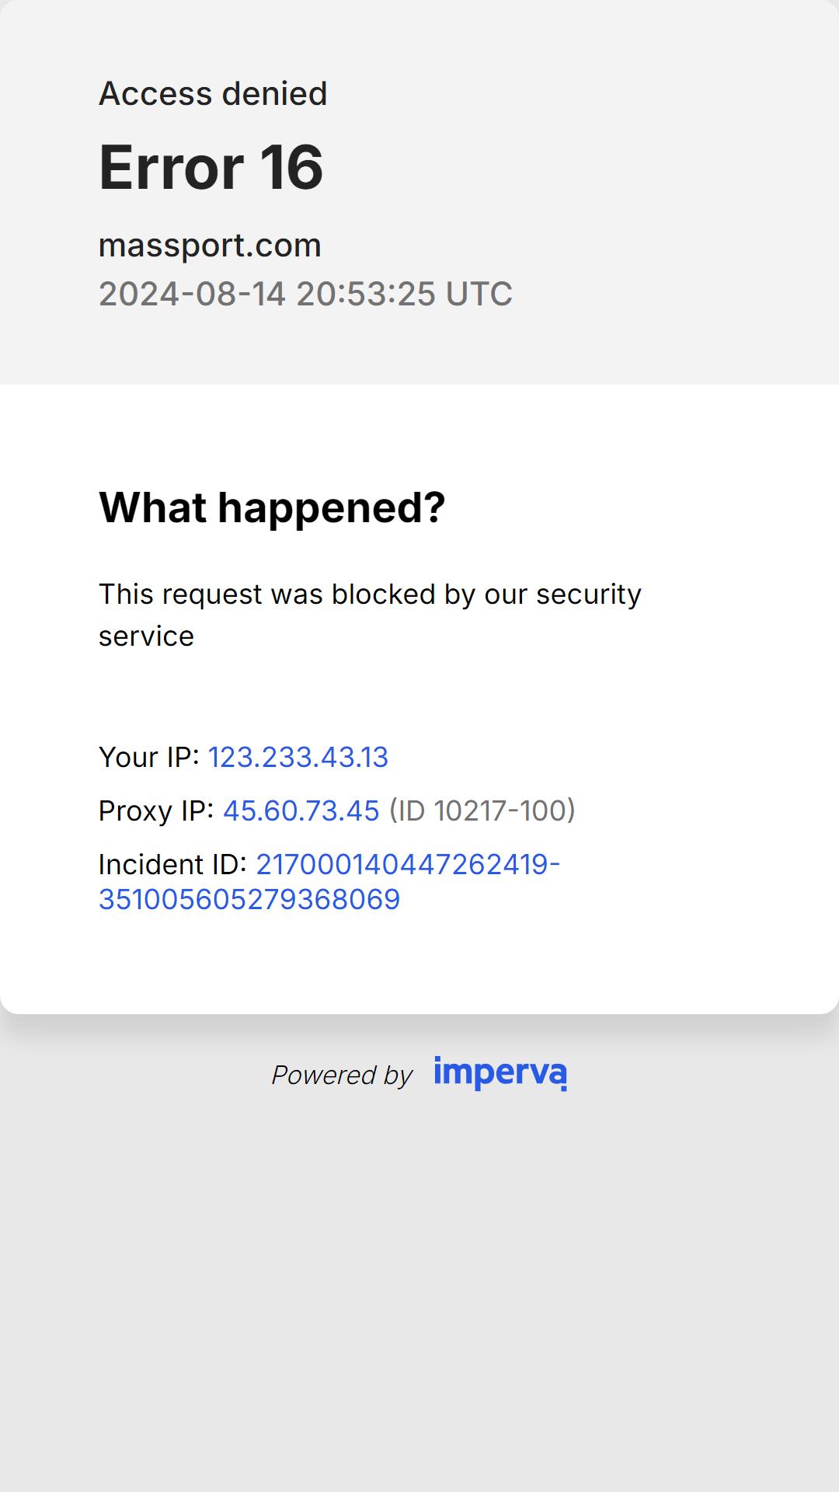
Task: Click the empty gray area below Imperva logo
Action: pos(419,1290)
